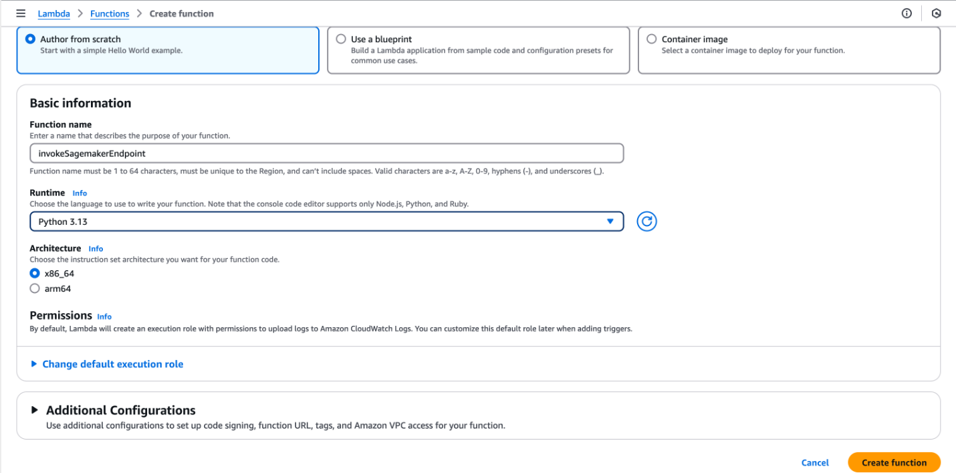Open the hamburger navigation menu

[x=21, y=13]
